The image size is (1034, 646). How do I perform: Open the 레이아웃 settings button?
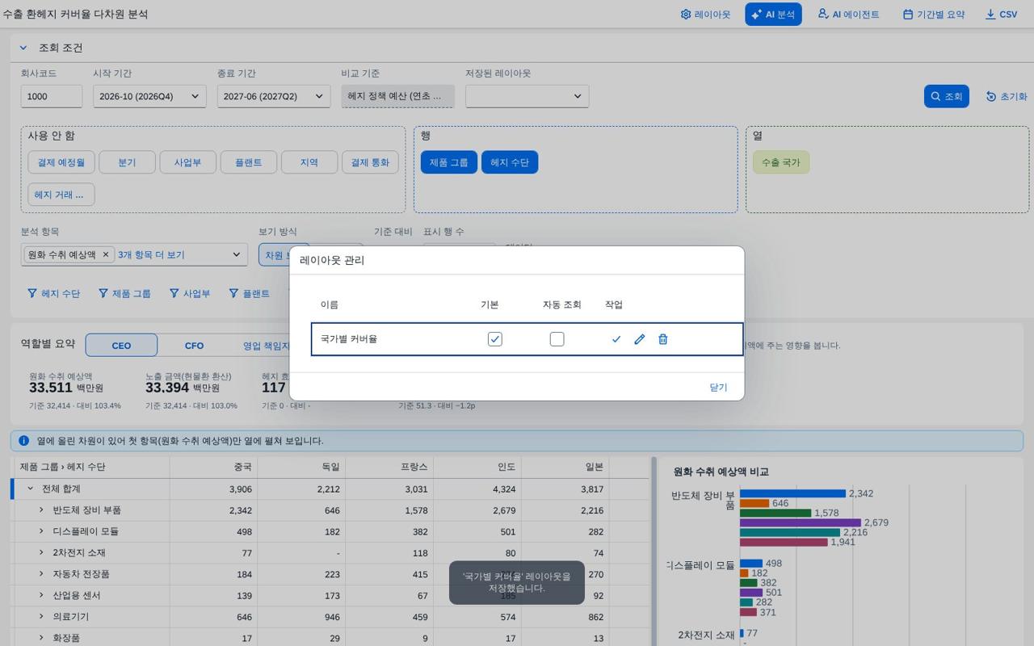click(705, 15)
